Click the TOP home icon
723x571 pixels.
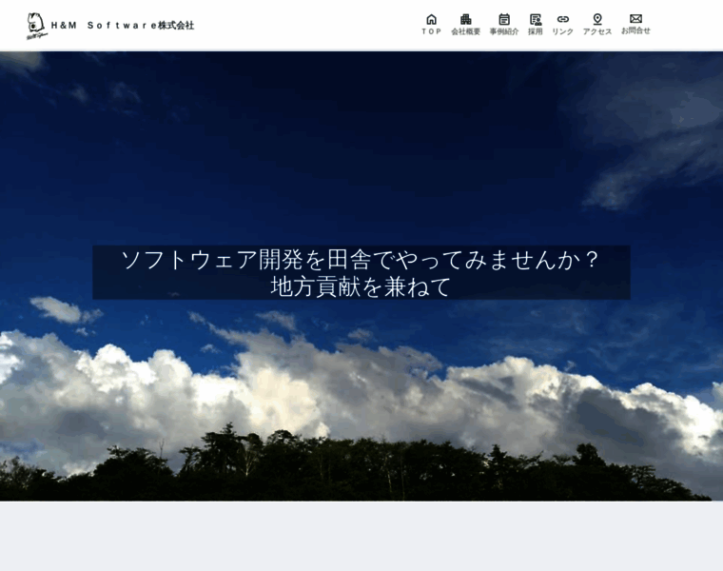point(431,19)
